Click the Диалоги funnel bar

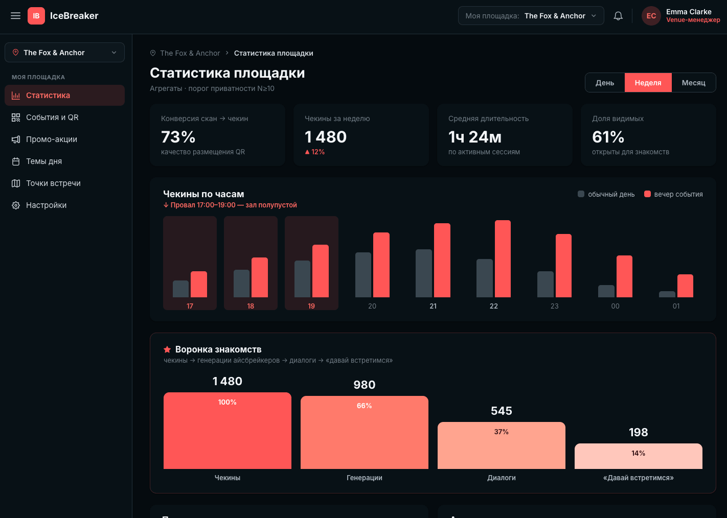502,445
